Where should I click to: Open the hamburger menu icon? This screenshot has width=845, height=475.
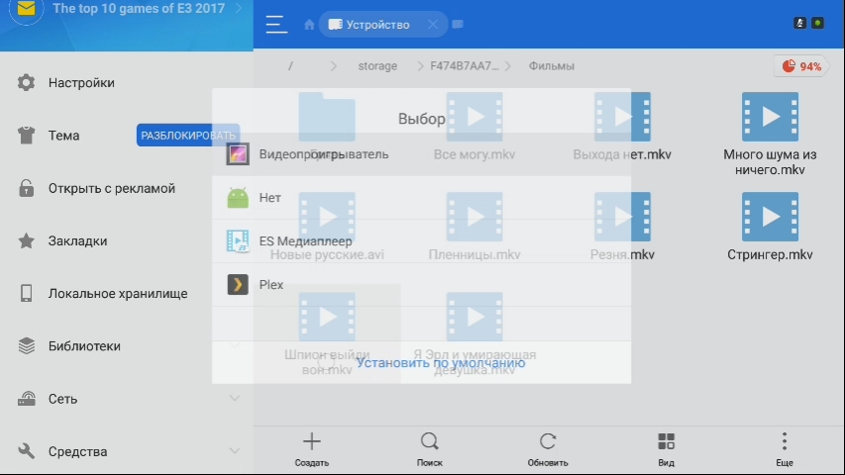276,25
